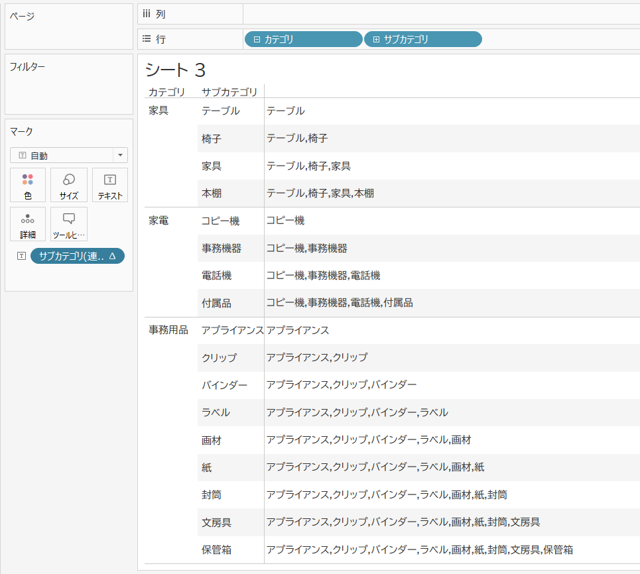
Task: Select the 家電 category header cell
Action: (159, 221)
